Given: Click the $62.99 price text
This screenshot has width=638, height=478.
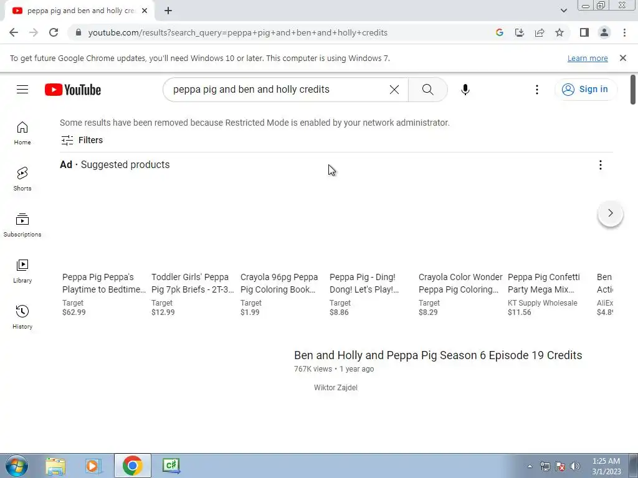Looking at the screenshot, I should click(x=74, y=312).
